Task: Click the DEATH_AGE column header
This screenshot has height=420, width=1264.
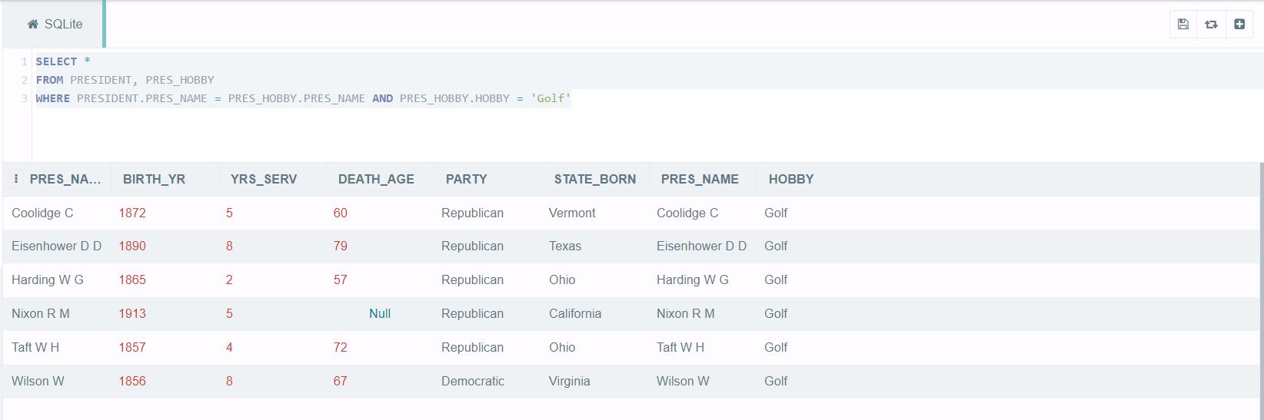Action: tap(376, 179)
